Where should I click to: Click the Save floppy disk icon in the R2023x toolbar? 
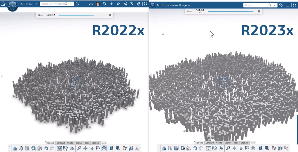pyautogui.click(x=176, y=148)
